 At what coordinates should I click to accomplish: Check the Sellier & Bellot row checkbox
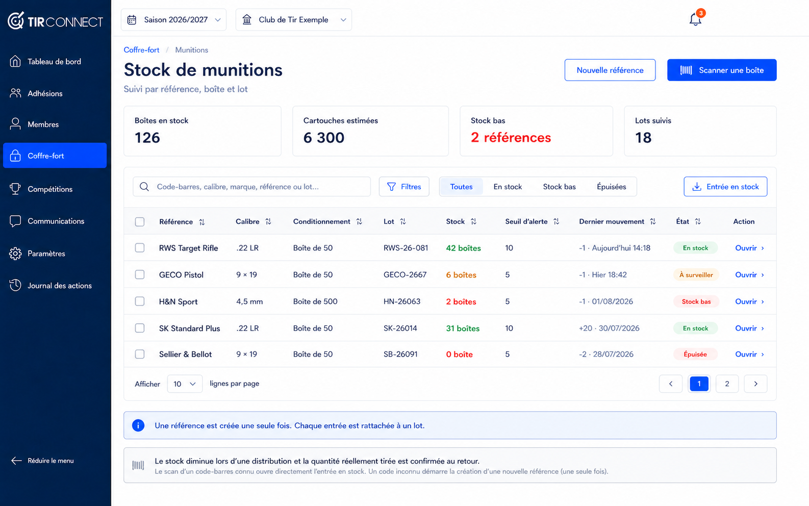click(140, 354)
